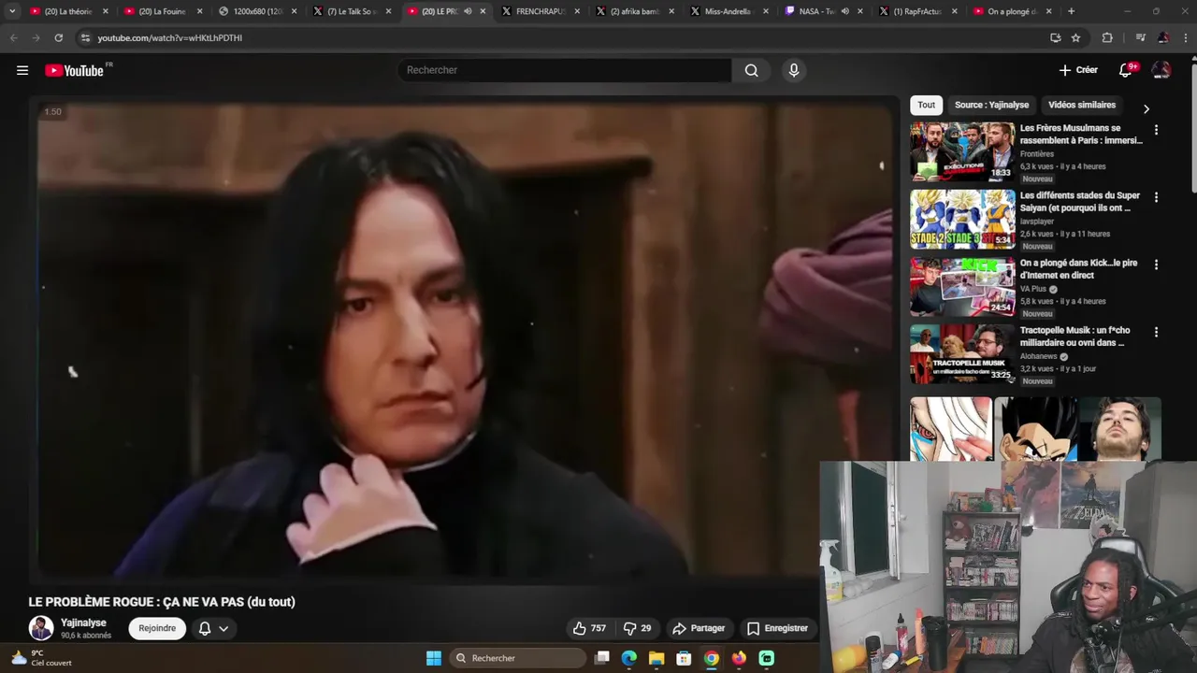
Task: Open options for Tractopelle Musik video
Action: coord(1156,332)
